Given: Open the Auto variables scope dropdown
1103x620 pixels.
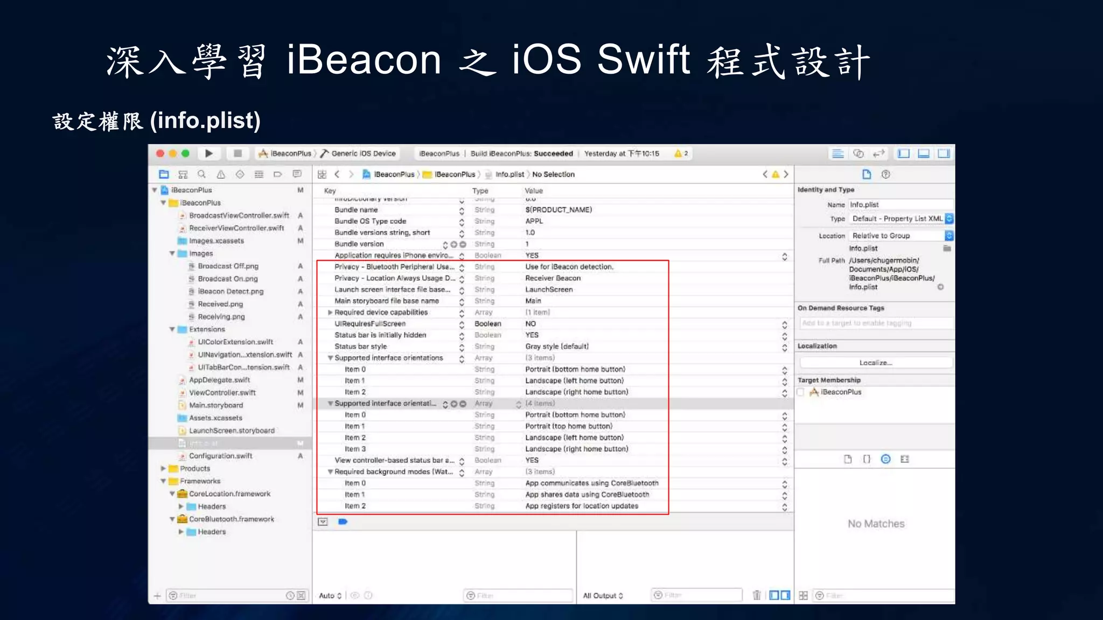Looking at the screenshot, I should pyautogui.click(x=330, y=596).
